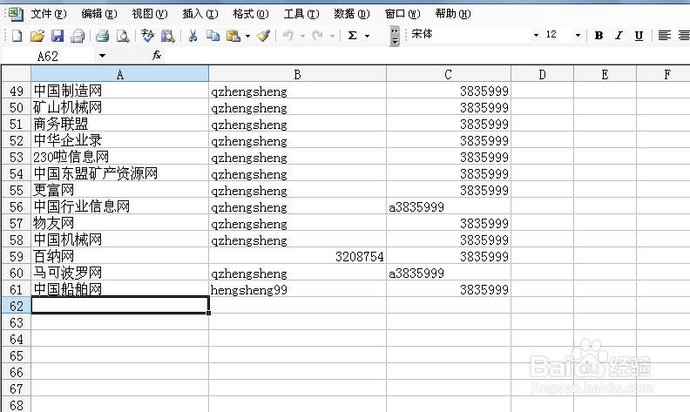Select cell containing 230啦信息网
The height and width of the screenshot is (412, 690).
[119, 157]
